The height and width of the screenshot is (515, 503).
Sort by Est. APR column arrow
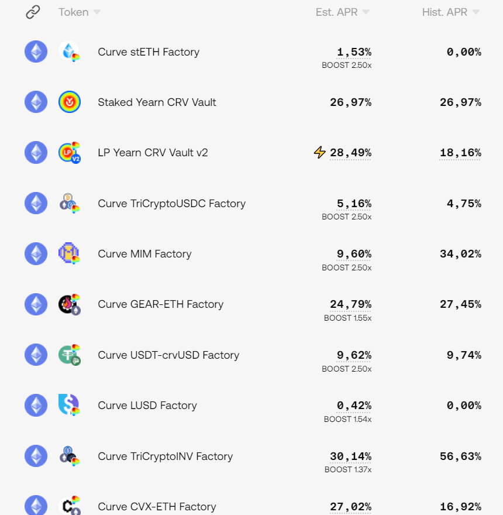pyautogui.click(x=366, y=12)
